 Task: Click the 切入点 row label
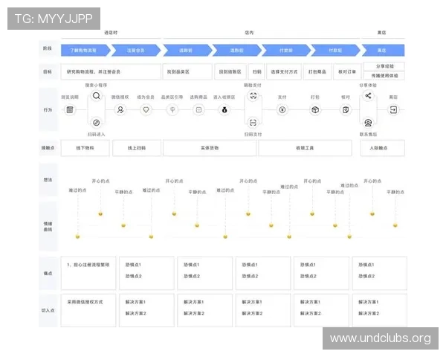[x=48, y=311]
